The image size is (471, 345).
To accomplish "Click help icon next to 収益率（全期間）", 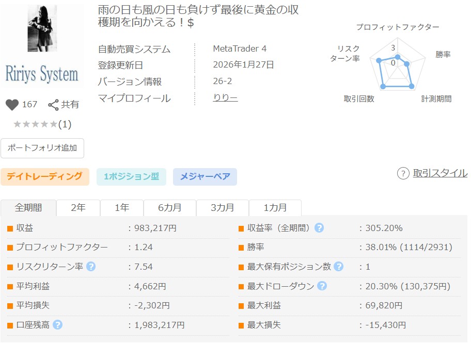I will 319,228.
